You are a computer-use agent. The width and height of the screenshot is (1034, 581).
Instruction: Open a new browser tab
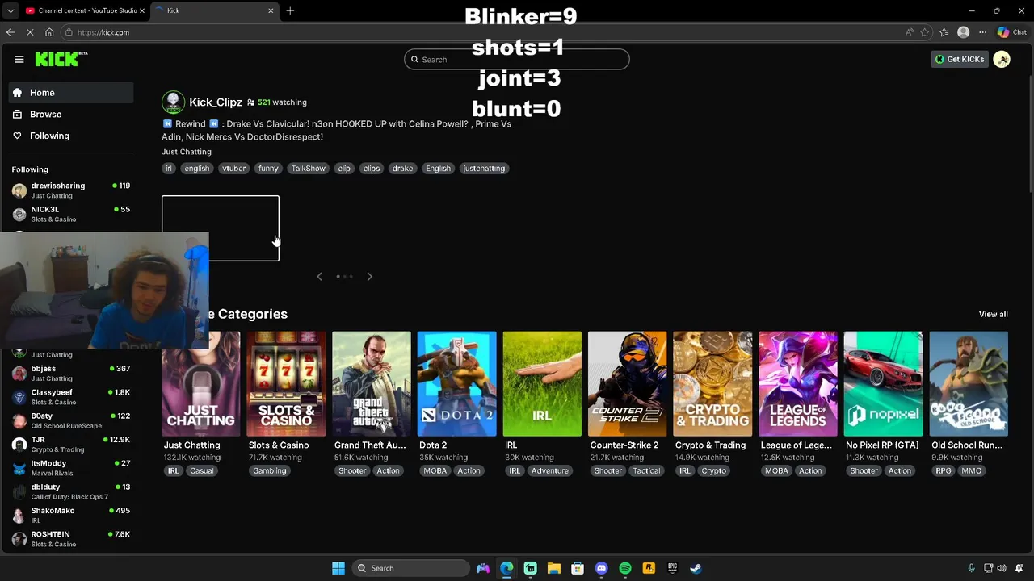(x=290, y=10)
